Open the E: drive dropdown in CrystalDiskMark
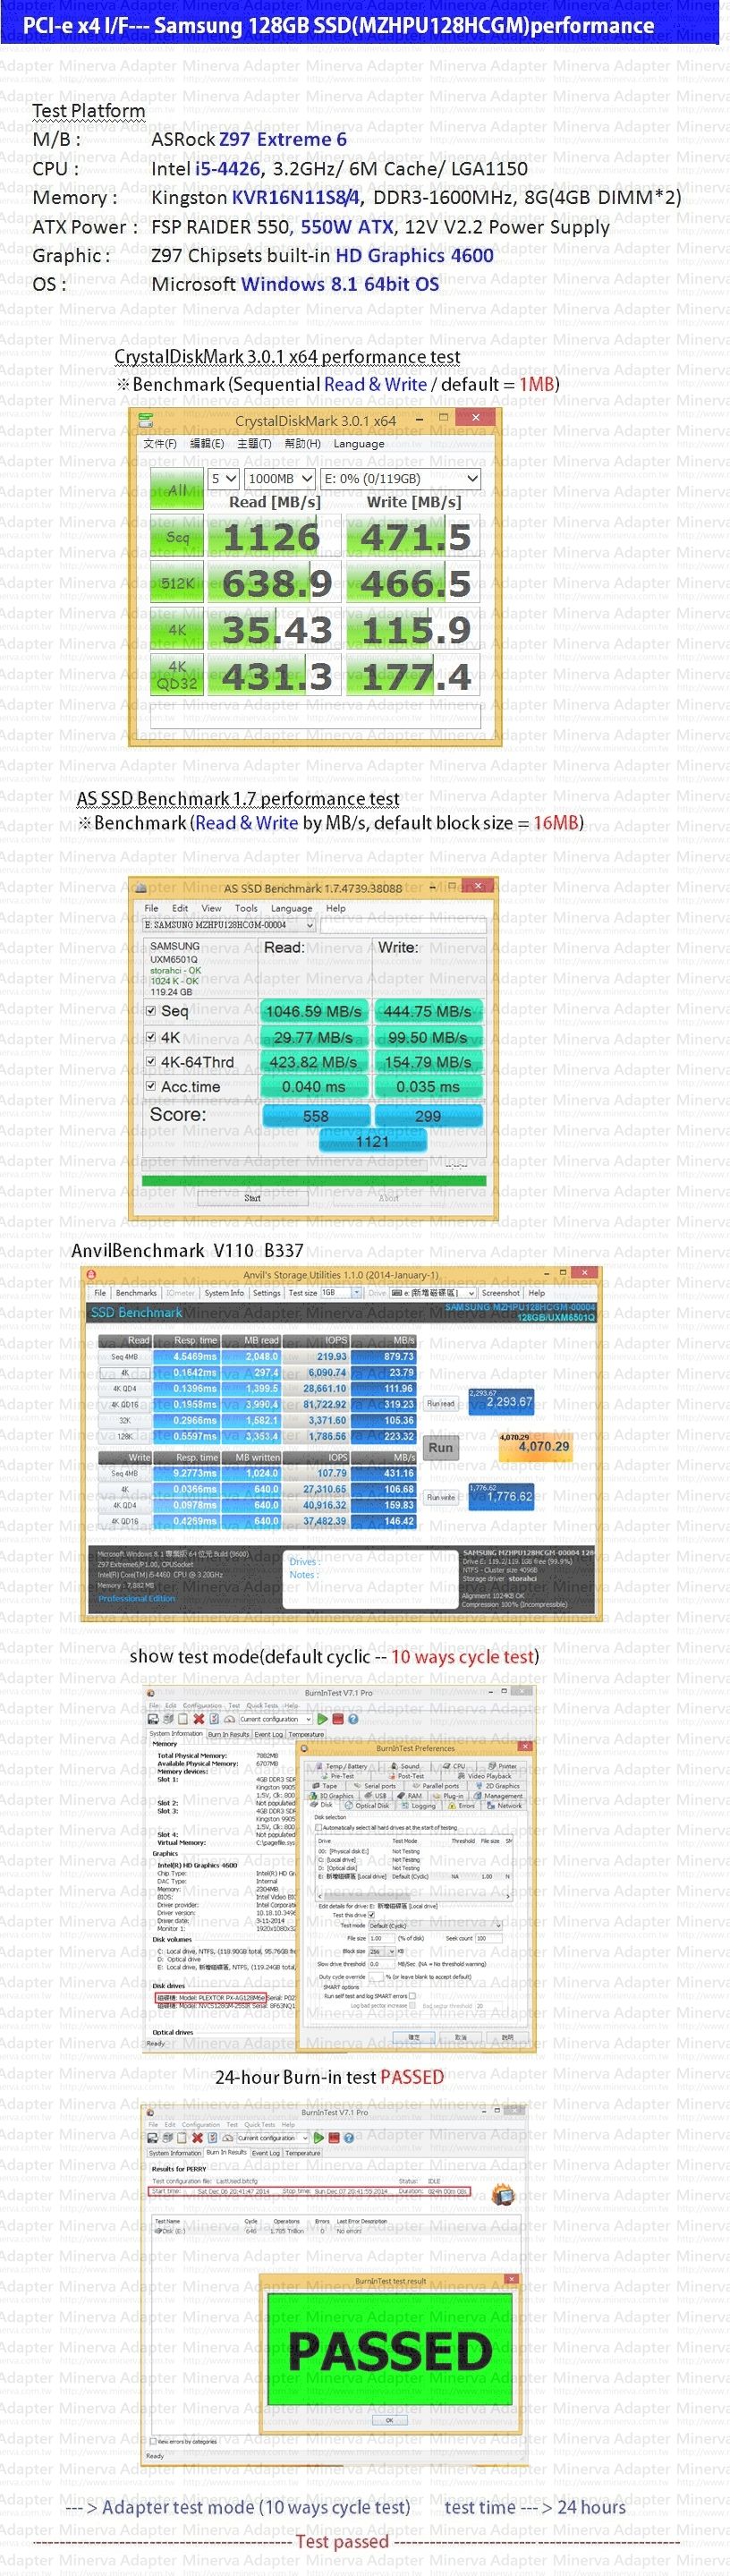 401,479
